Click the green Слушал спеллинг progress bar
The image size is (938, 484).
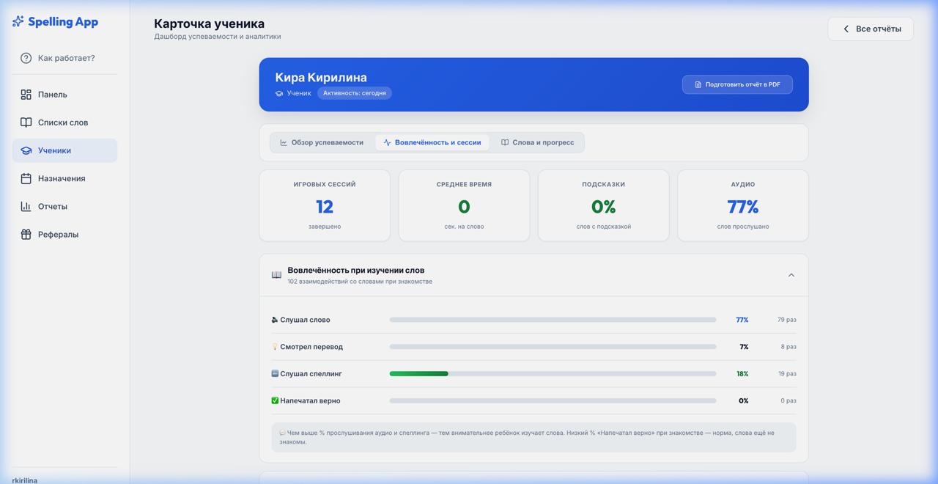coord(553,373)
